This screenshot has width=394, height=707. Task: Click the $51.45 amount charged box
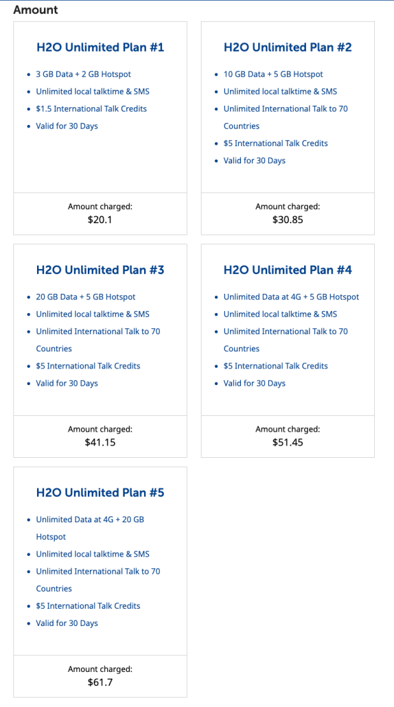click(x=288, y=437)
